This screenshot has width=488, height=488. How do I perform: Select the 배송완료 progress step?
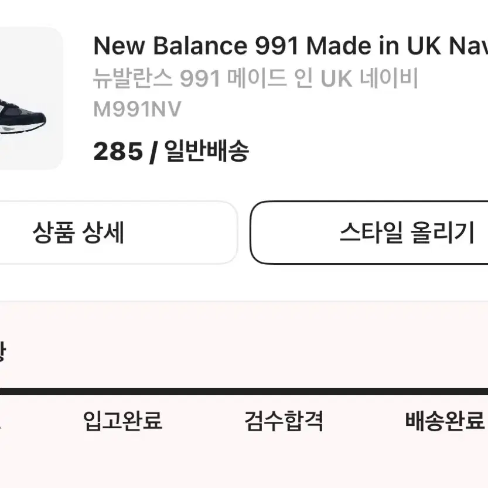(445, 421)
